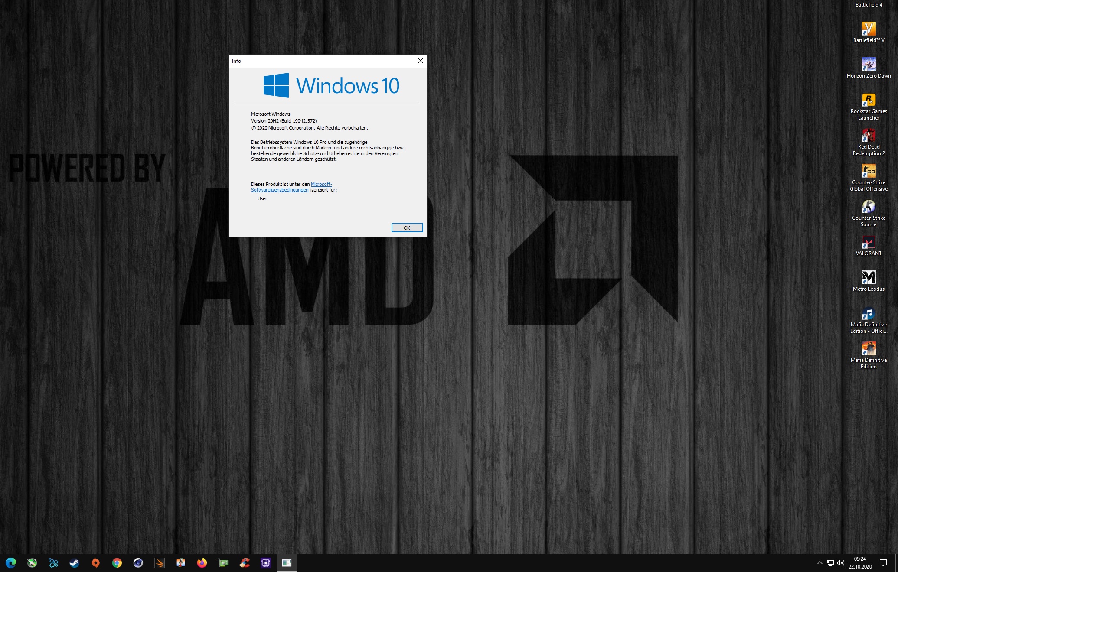Select the Battlefield V desktop shortcut
The height and width of the screenshot is (624, 1110).
868,32
